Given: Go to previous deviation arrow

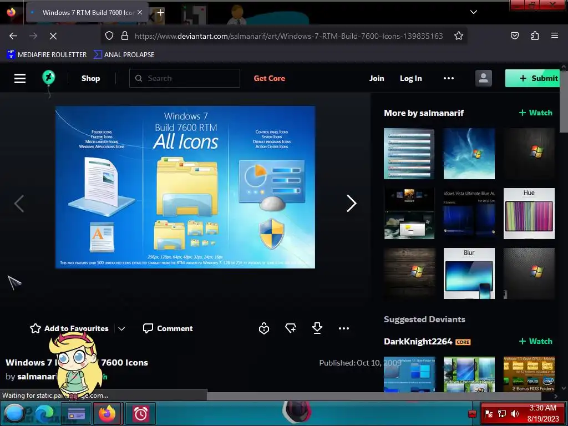Looking at the screenshot, I should click(19, 203).
